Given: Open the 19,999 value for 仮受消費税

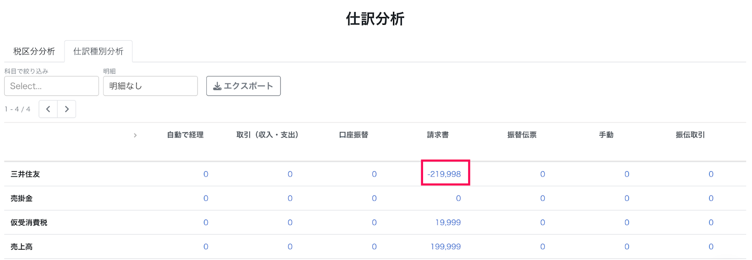Looking at the screenshot, I should pos(448,222).
